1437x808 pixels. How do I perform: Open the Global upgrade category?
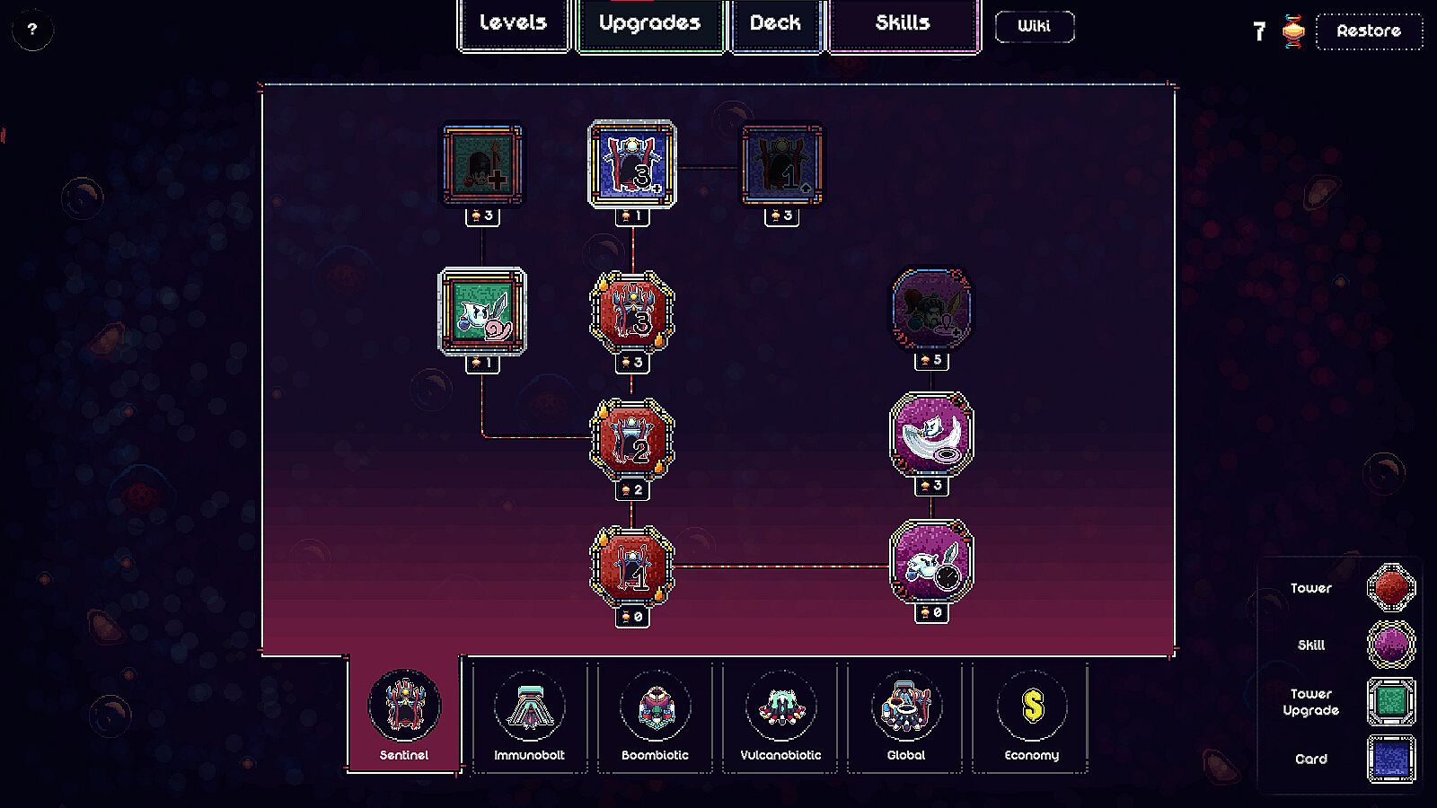click(x=906, y=717)
